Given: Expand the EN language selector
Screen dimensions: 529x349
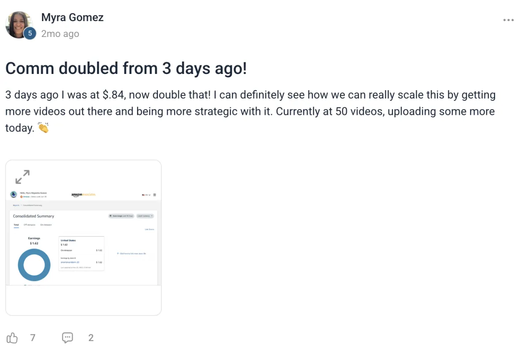Looking at the screenshot, I should [146, 195].
